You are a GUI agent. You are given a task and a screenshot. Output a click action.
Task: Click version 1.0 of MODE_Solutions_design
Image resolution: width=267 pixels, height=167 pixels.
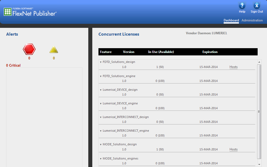[124, 149]
